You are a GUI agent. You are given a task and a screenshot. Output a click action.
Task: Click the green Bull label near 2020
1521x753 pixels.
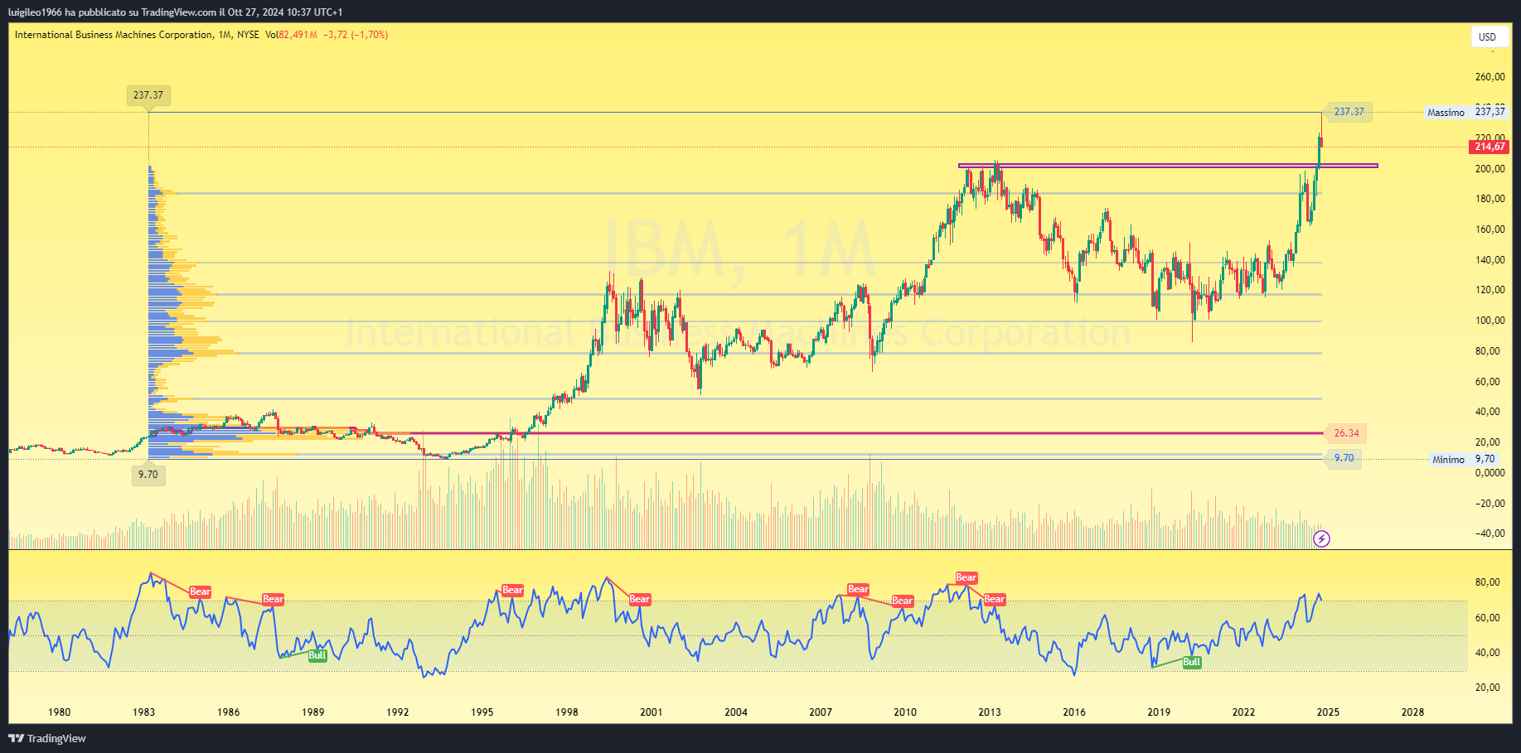click(1192, 662)
